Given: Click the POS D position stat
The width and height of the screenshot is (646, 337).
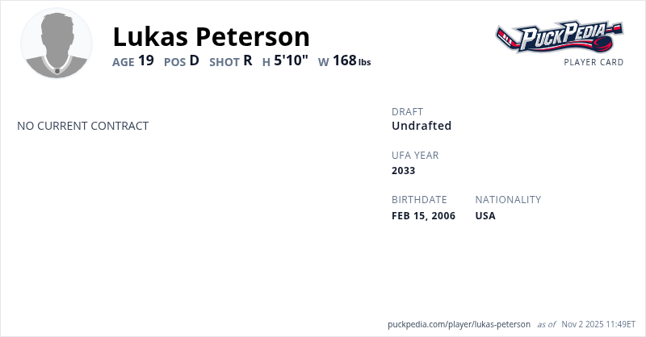Looking at the screenshot, I should click(181, 60).
